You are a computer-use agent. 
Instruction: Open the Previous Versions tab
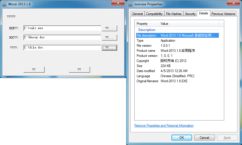tap(223, 14)
